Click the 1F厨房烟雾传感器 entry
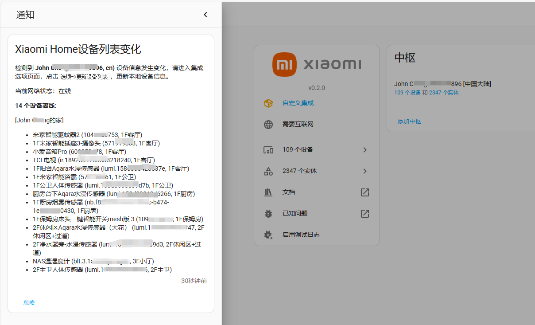Image resolution: width=535 pixels, height=325 pixels. [x=101, y=207]
